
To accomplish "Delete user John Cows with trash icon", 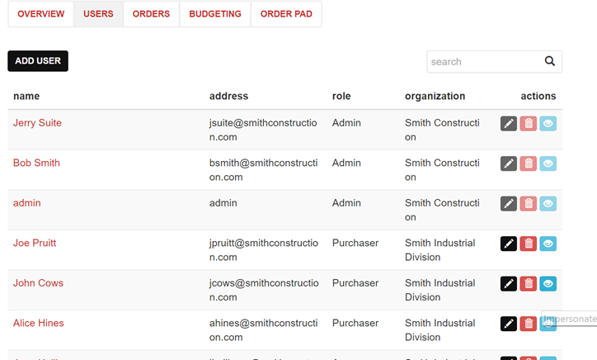I will (529, 284).
